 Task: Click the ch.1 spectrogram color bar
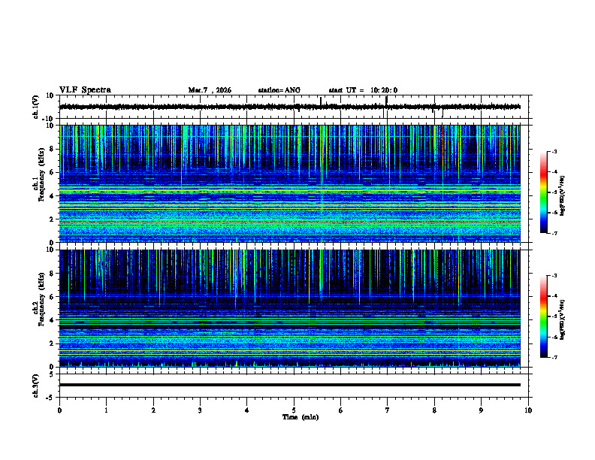click(x=543, y=192)
